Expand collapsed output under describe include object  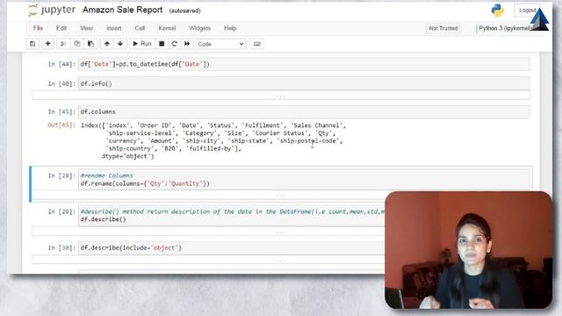coord(208,260)
